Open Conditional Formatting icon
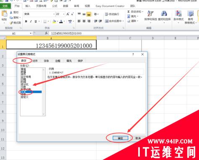The image size is (199, 160). (178, 16)
